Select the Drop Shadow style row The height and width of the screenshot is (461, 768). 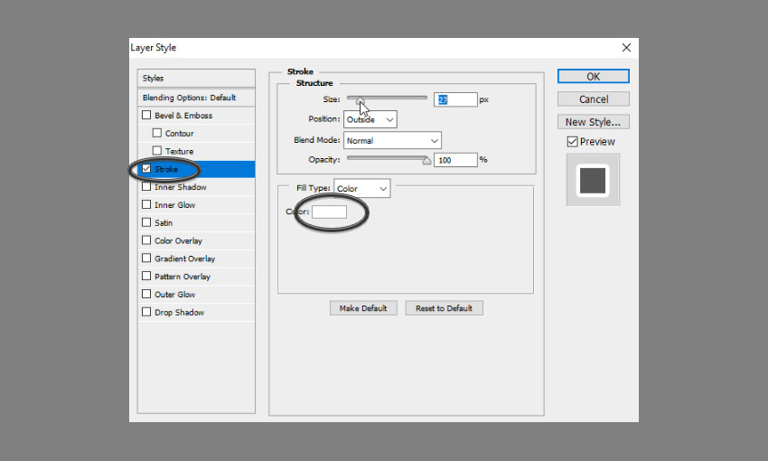[196, 312]
